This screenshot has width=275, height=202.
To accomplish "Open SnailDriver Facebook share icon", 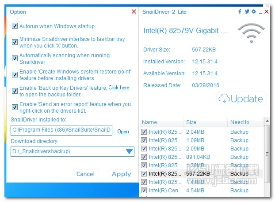I will click(240, 12).
